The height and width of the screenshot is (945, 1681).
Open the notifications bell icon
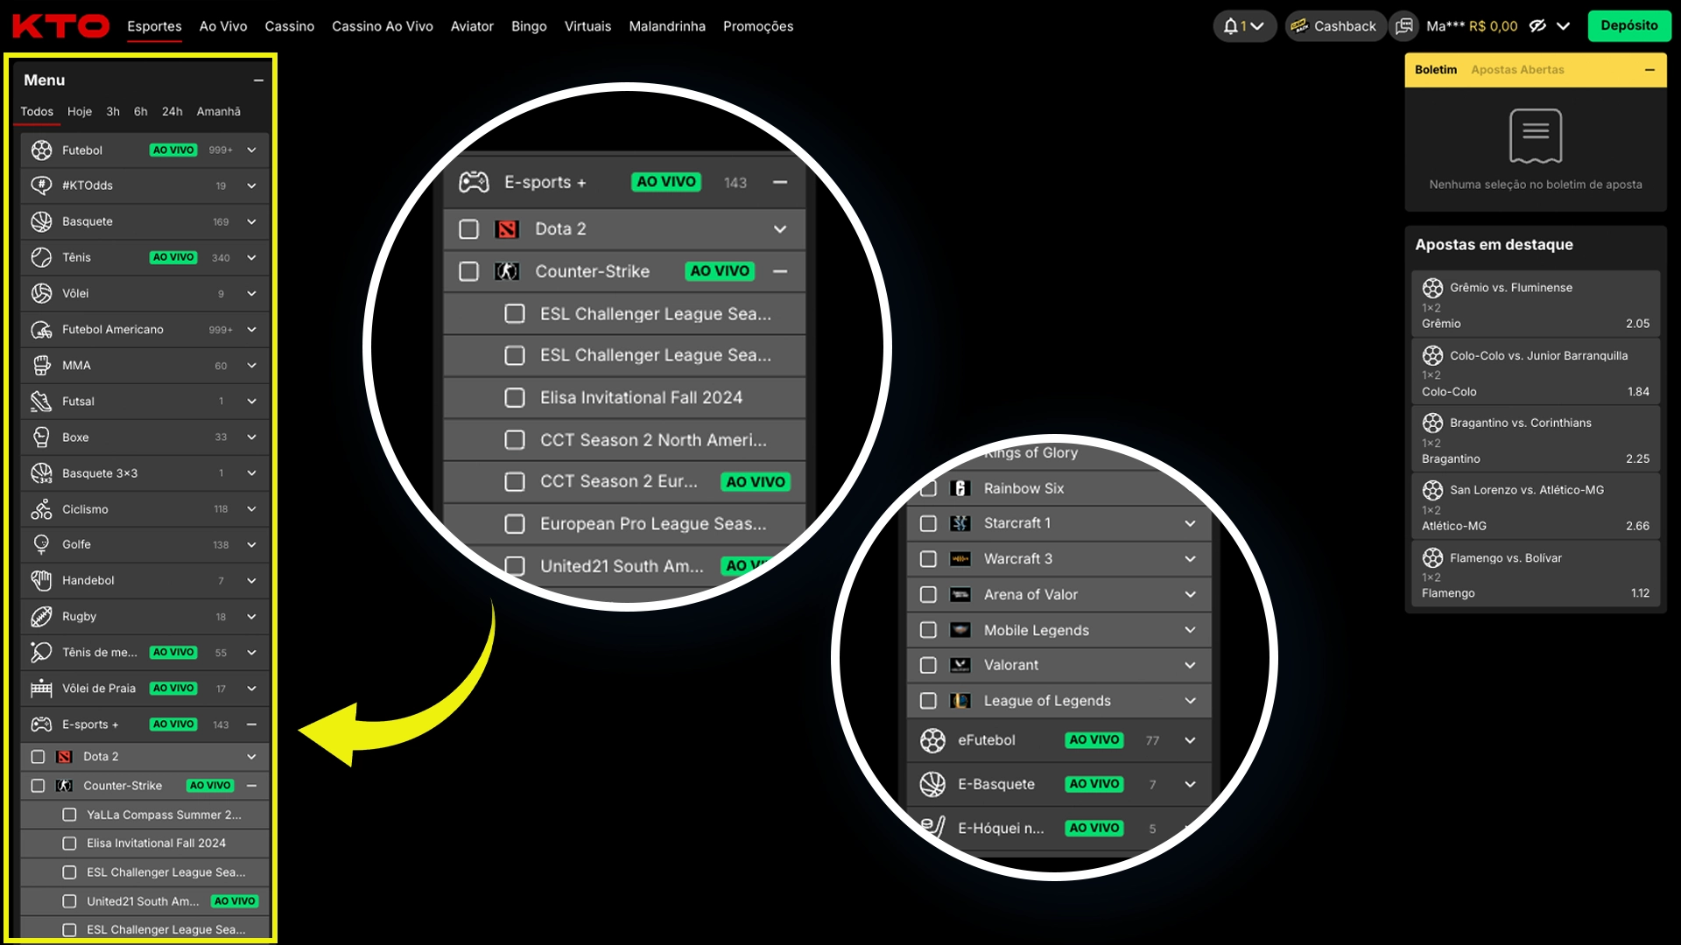[1231, 26]
